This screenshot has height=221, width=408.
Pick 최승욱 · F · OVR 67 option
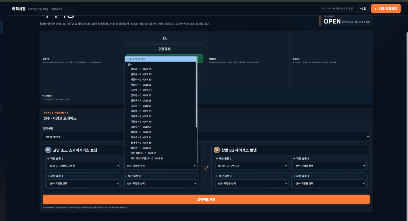pyautogui.click(x=160, y=148)
